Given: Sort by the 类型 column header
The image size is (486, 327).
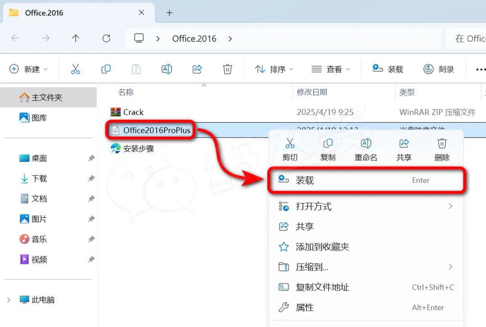Looking at the screenshot, I should 407,92.
